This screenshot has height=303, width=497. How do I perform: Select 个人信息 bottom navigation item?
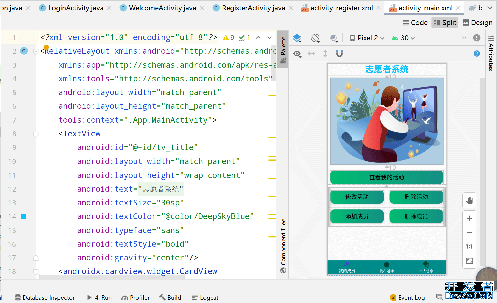[426, 268]
